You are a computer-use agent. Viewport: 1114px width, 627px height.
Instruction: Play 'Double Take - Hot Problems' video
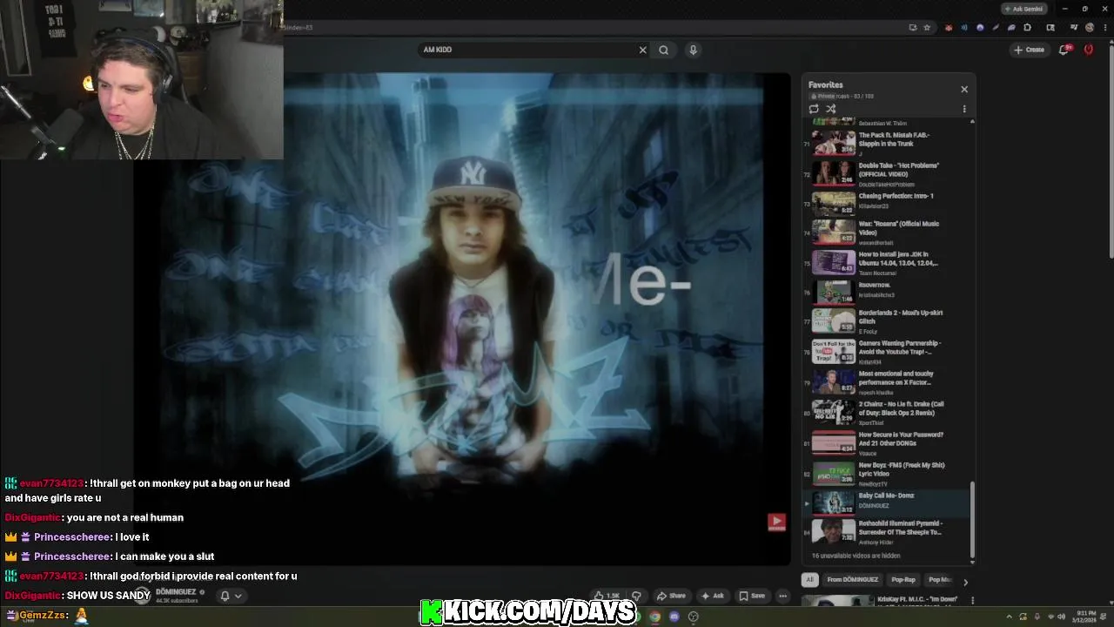(x=888, y=174)
